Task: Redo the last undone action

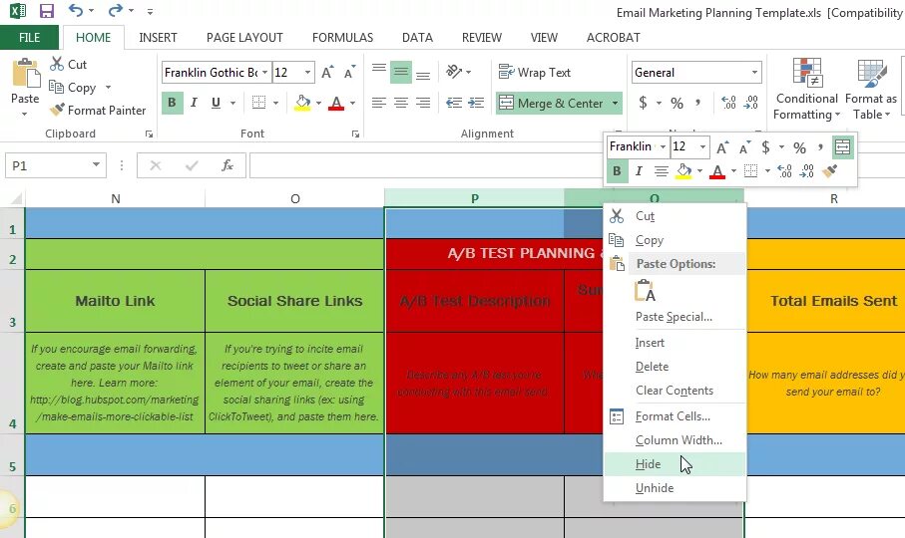Action: (116, 10)
